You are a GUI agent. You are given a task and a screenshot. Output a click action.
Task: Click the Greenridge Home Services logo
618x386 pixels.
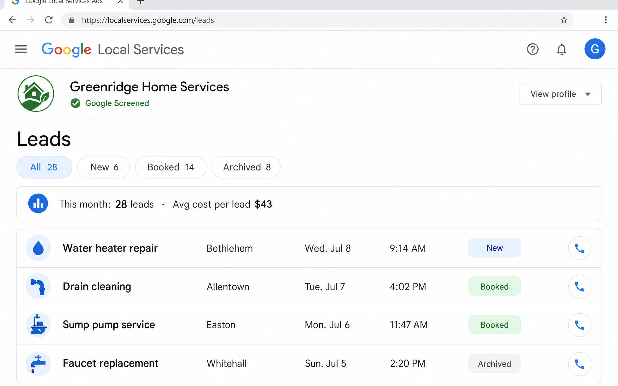point(36,94)
